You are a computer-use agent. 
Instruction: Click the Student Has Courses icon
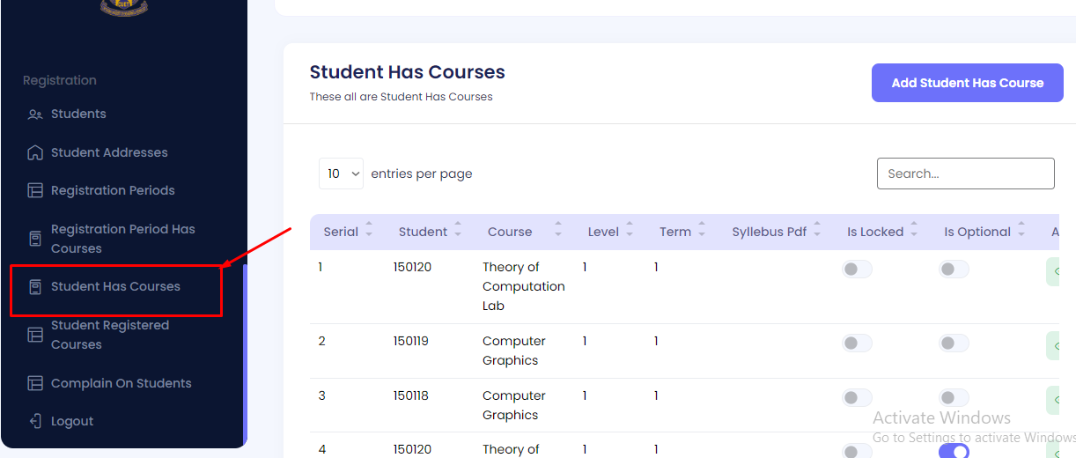pyautogui.click(x=35, y=287)
